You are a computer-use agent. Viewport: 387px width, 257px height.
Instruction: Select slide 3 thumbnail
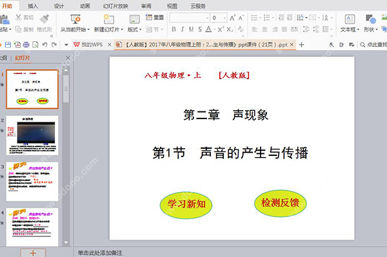point(32,182)
